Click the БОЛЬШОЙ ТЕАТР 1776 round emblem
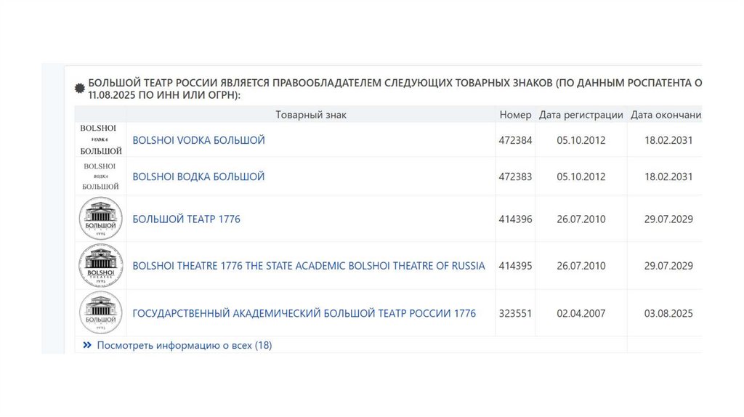744x417 pixels. tap(100, 219)
